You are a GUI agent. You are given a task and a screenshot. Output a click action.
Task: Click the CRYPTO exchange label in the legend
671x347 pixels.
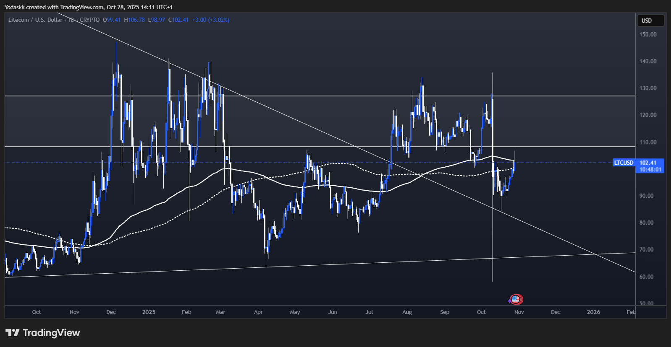point(89,20)
